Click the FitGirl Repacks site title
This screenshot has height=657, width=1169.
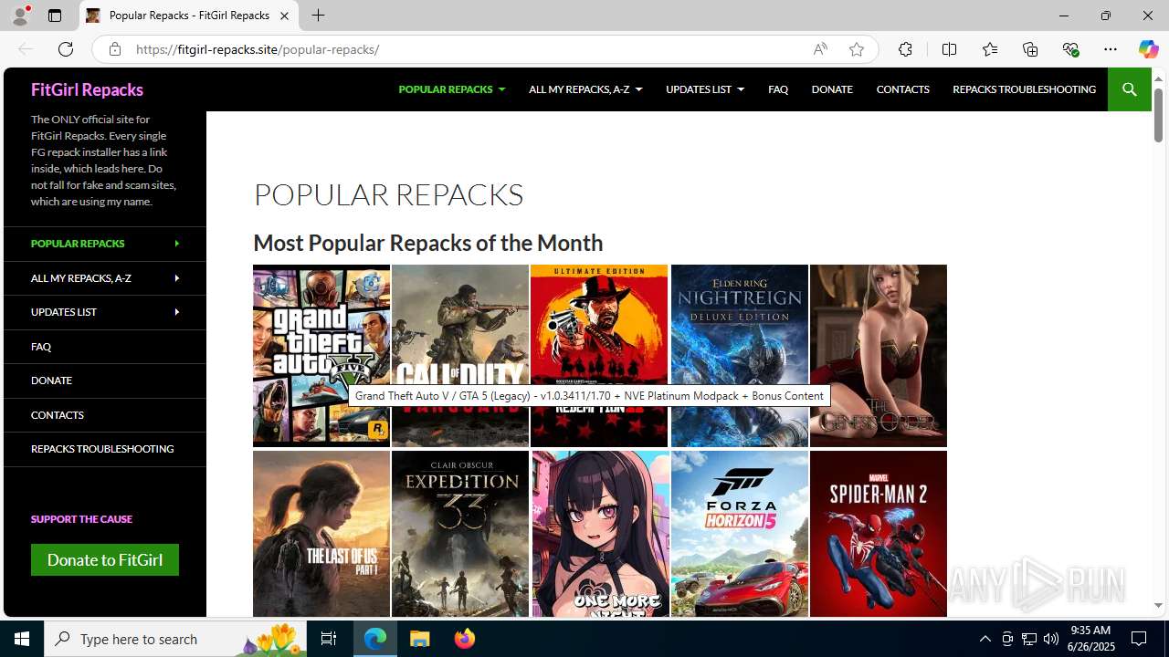[87, 89]
